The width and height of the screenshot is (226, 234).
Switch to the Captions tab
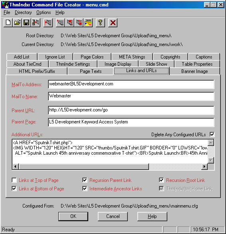[204, 57]
